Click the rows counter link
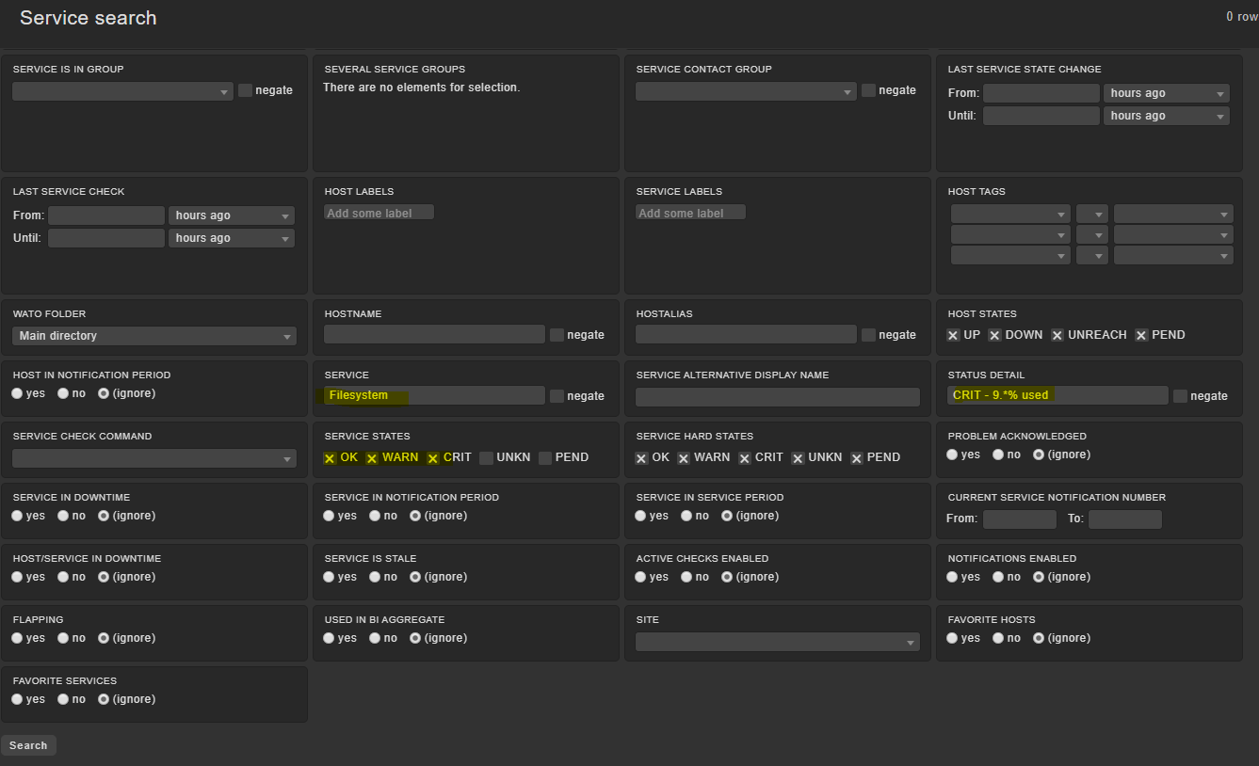 click(1241, 16)
